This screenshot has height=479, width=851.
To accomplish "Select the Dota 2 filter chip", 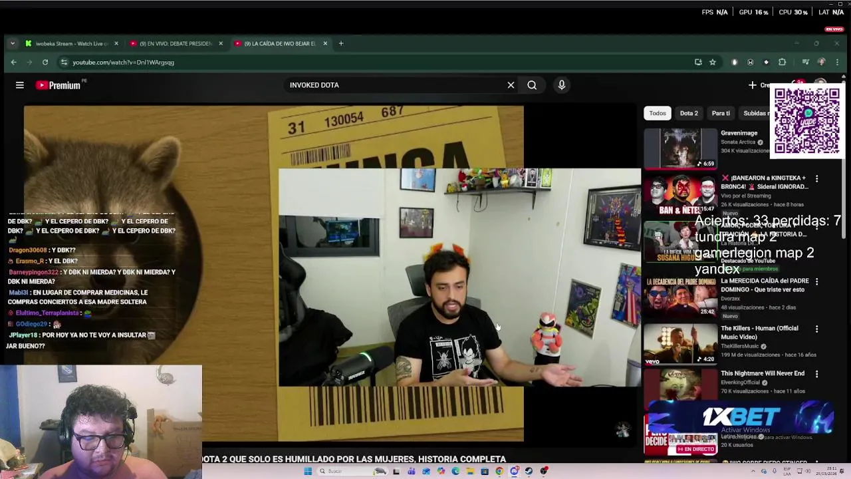I will pos(689,113).
